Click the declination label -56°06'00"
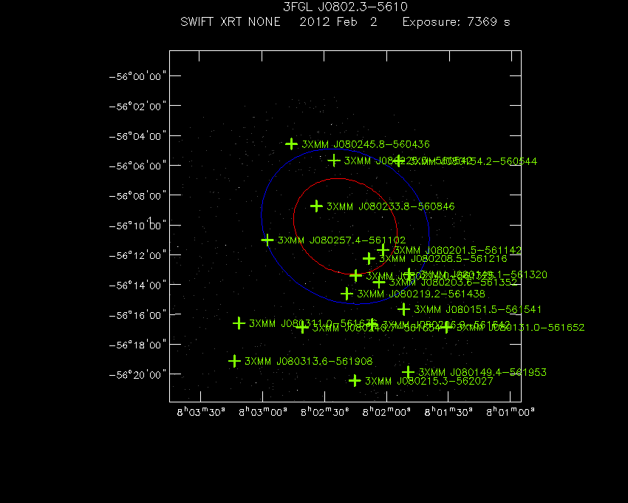 (137, 166)
